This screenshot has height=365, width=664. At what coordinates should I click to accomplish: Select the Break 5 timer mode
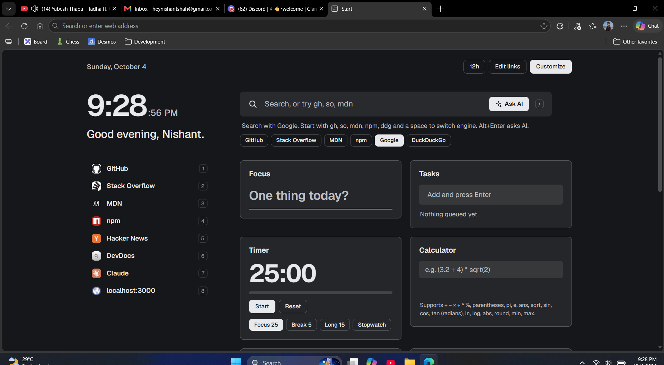tap(301, 325)
